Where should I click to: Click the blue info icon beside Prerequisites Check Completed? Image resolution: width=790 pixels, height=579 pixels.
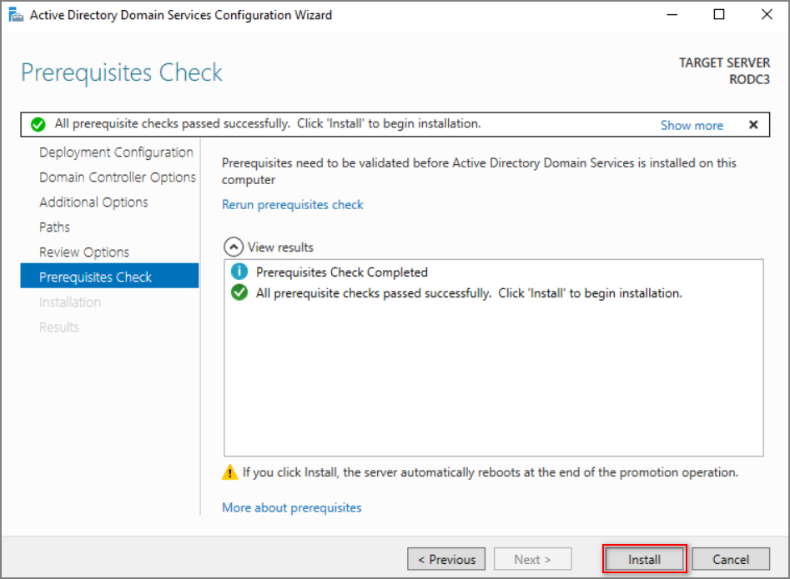pyautogui.click(x=239, y=272)
